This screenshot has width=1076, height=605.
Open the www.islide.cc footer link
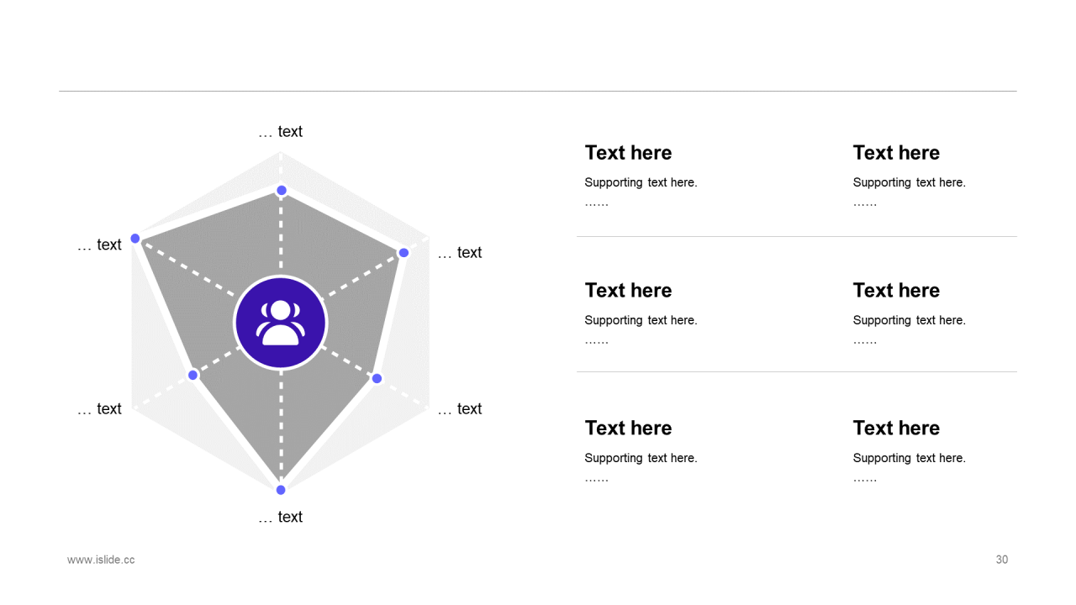tap(101, 560)
